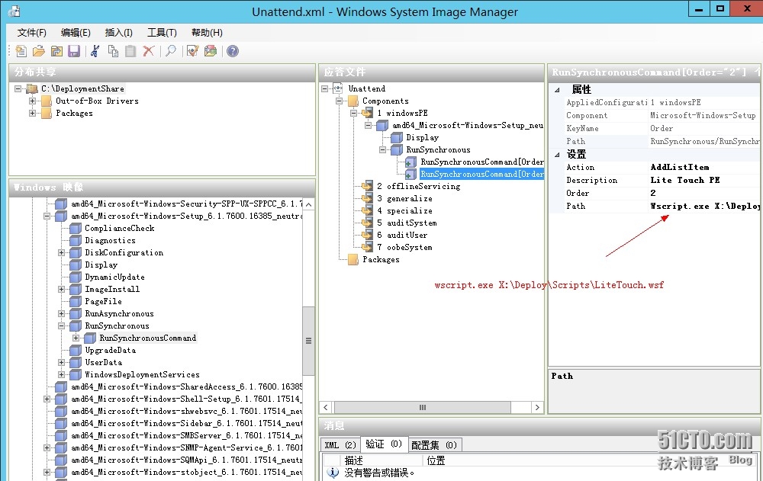Click the Validate Answer File toolbar icon
The width and height of the screenshot is (763, 481).
[193, 51]
